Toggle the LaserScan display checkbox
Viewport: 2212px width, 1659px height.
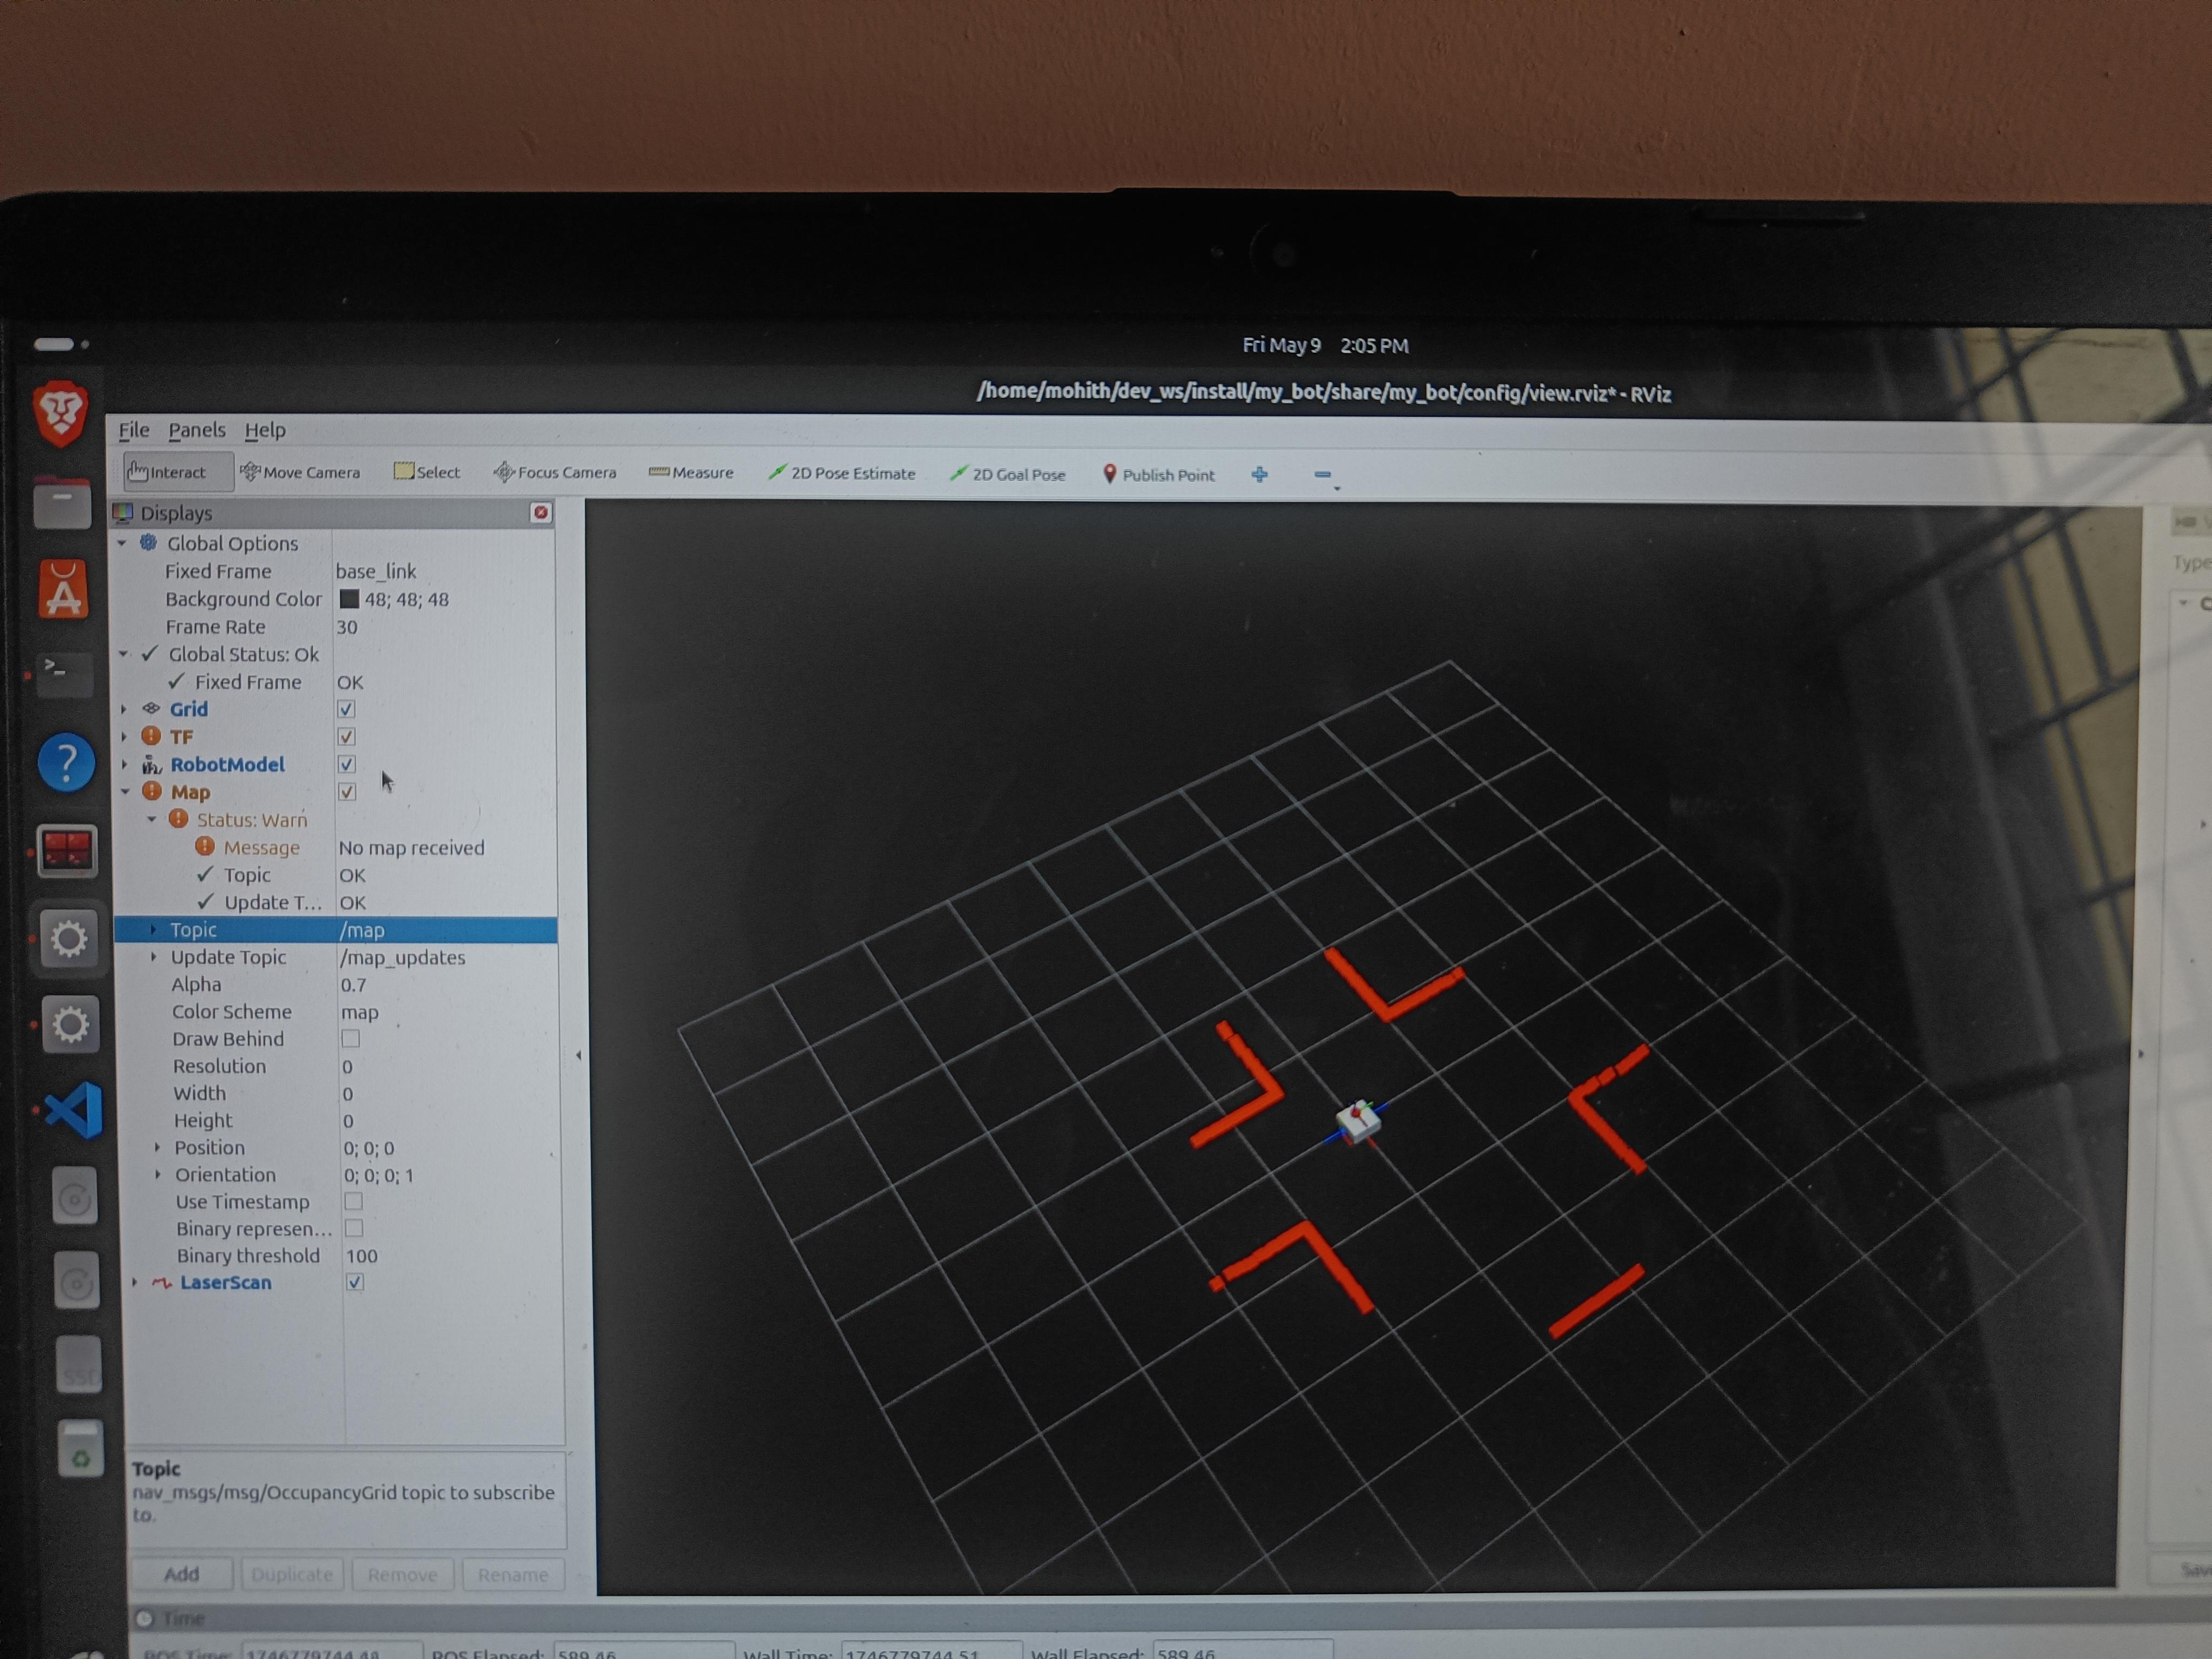[x=354, y=1282]
